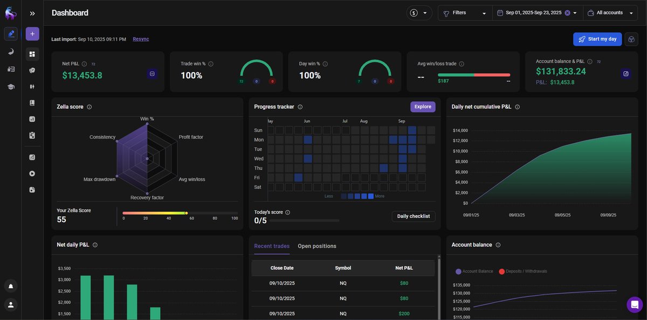
Task: Click the Account balance card edit icon
Action: point(626,74)
